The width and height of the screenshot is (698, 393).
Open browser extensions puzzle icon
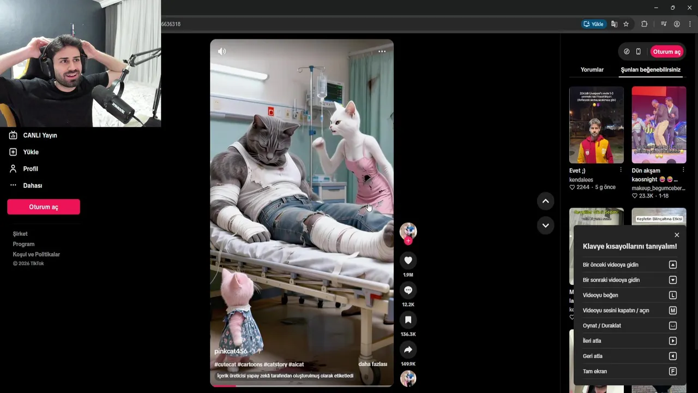(644, 24)
